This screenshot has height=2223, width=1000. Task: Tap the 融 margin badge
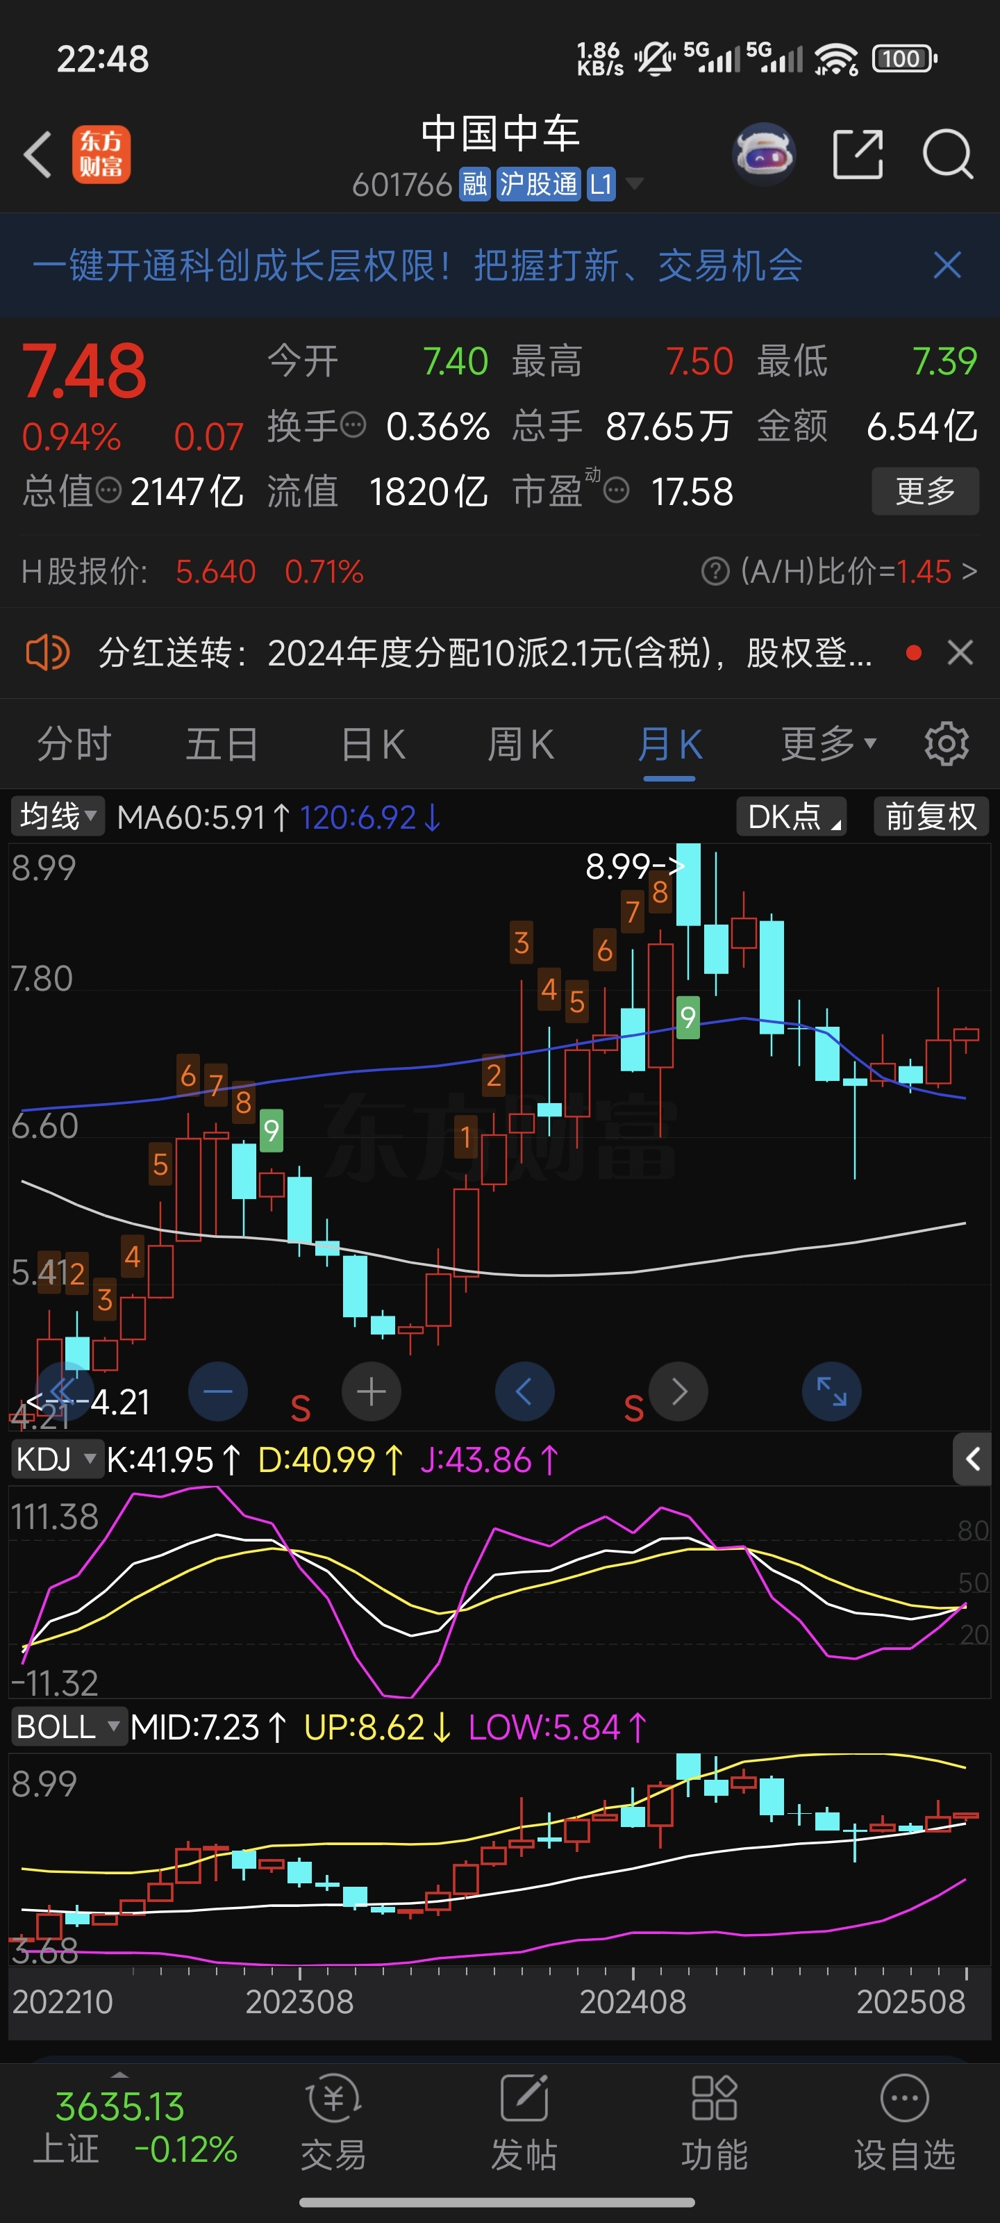click(x=474, y=184)
